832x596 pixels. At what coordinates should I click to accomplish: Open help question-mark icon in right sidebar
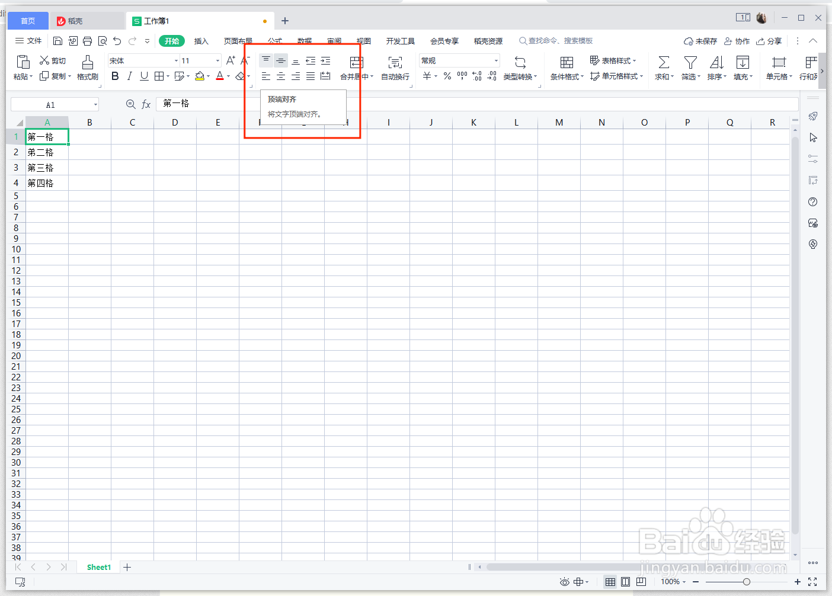tap(813, 202)
